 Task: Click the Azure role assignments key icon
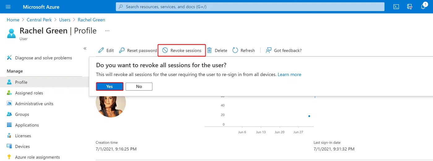pos(9,157)
